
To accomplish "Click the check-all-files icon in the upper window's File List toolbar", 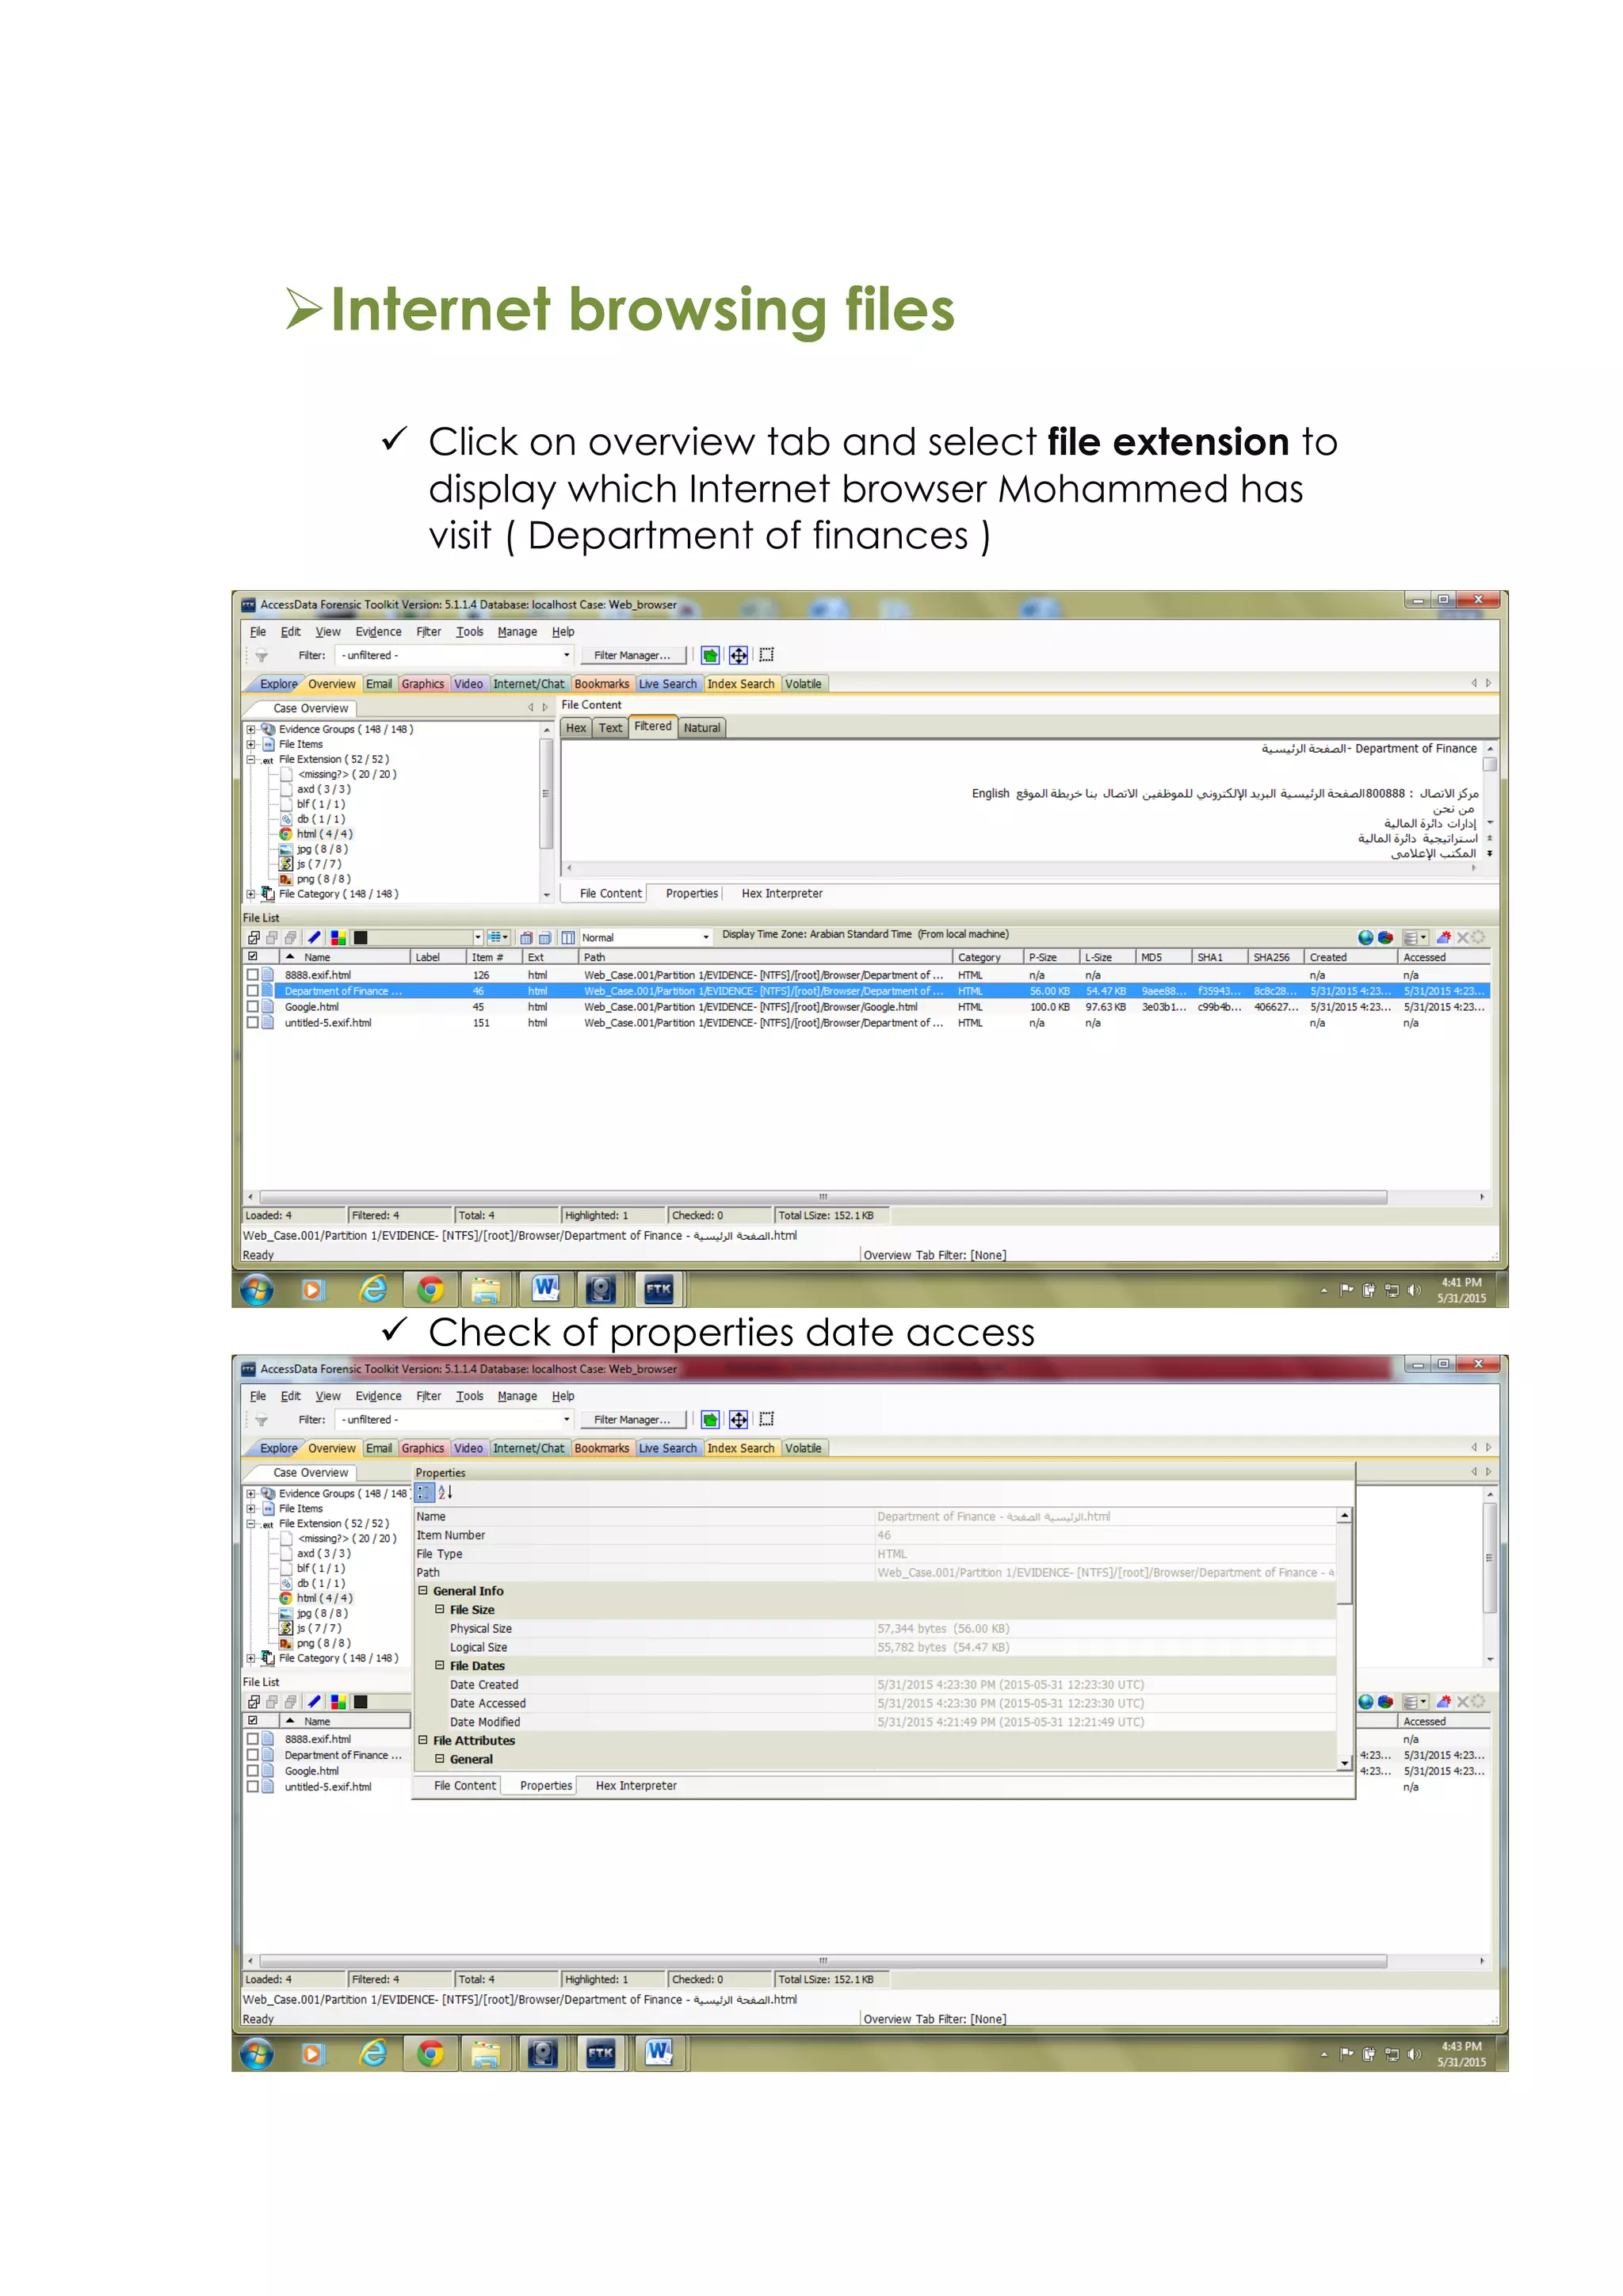I will (x=254, y=937).
